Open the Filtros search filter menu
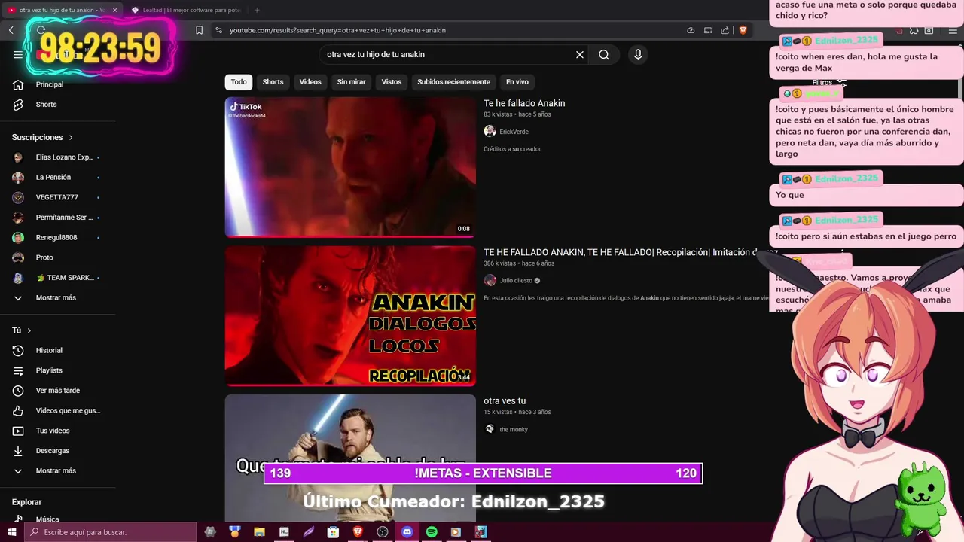964x542 pixels. pos(828,82)
